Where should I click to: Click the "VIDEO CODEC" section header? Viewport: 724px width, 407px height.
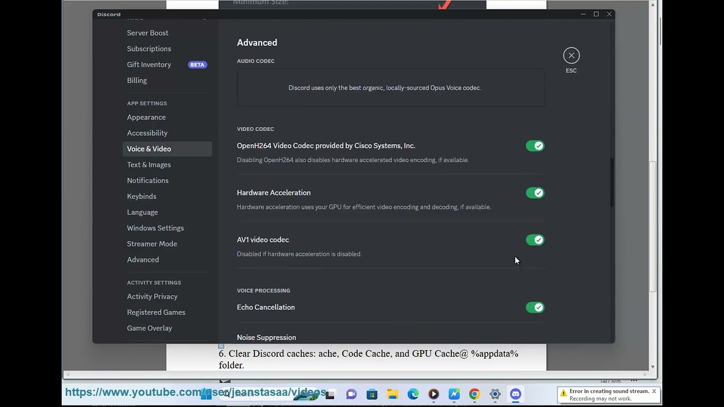[255, 129]
